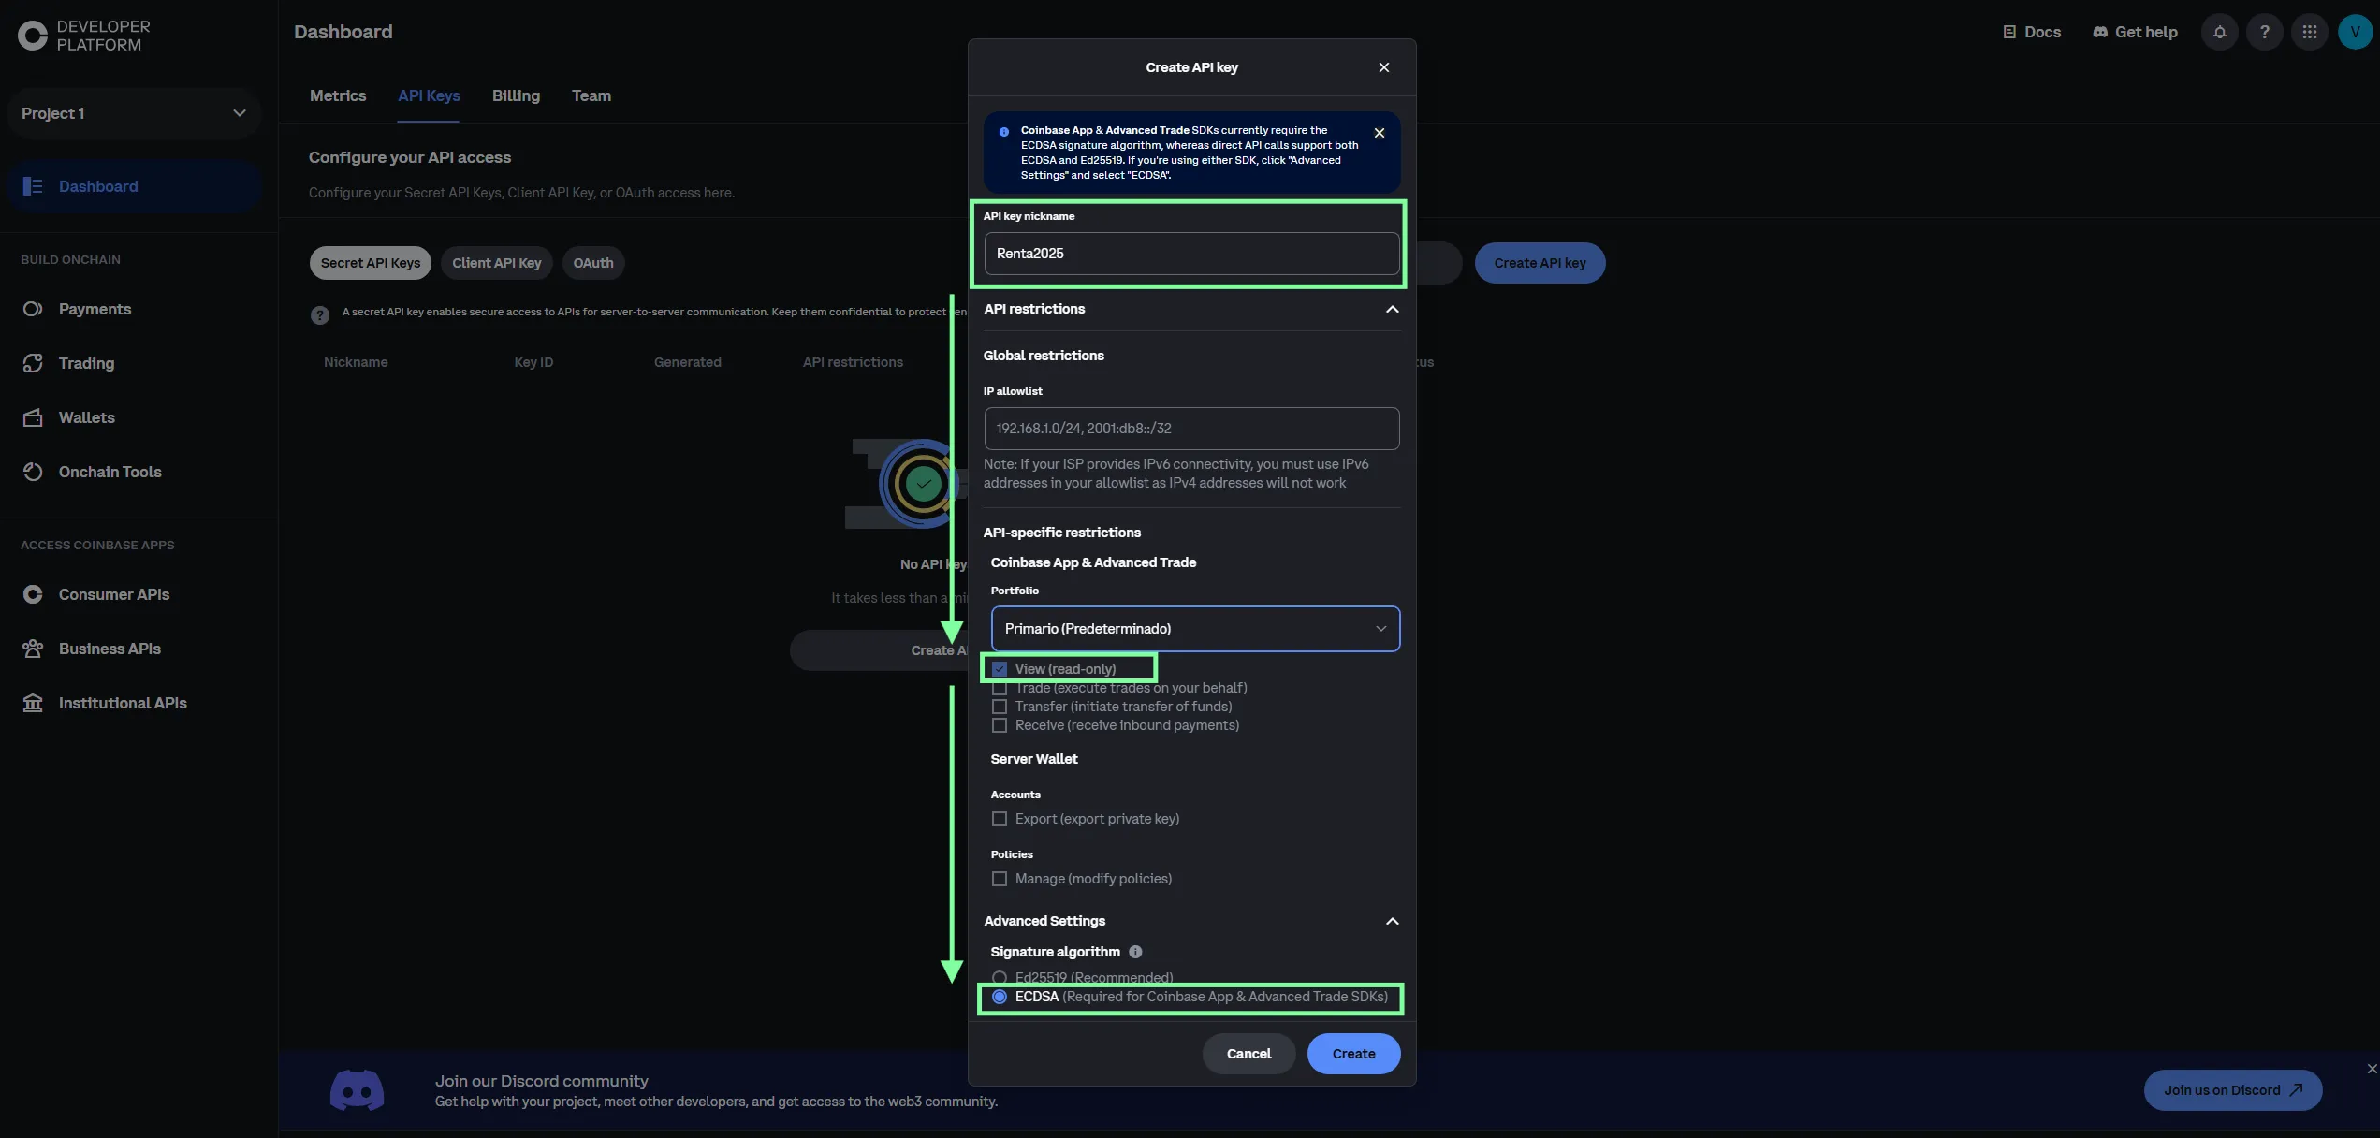The height and width of the screenshot is (1138, 2380).
Task: Click the secret API key help icon
Action: click(x=320, y=314)
